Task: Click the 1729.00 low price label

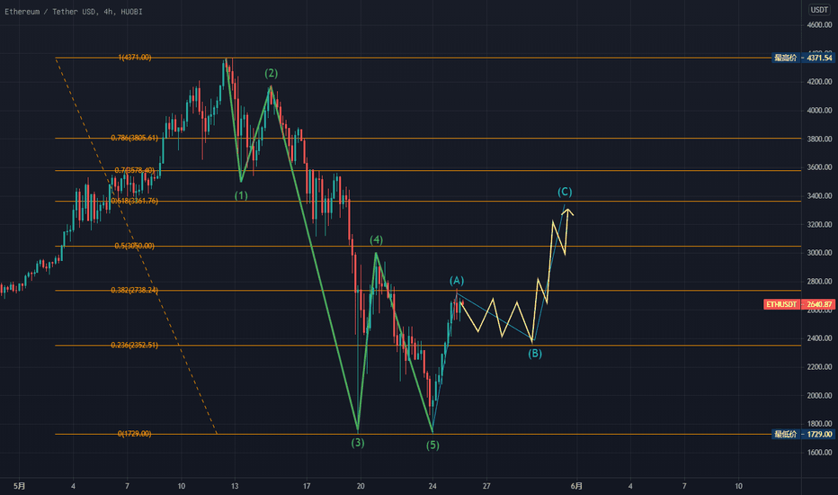Action: point(819,434)
